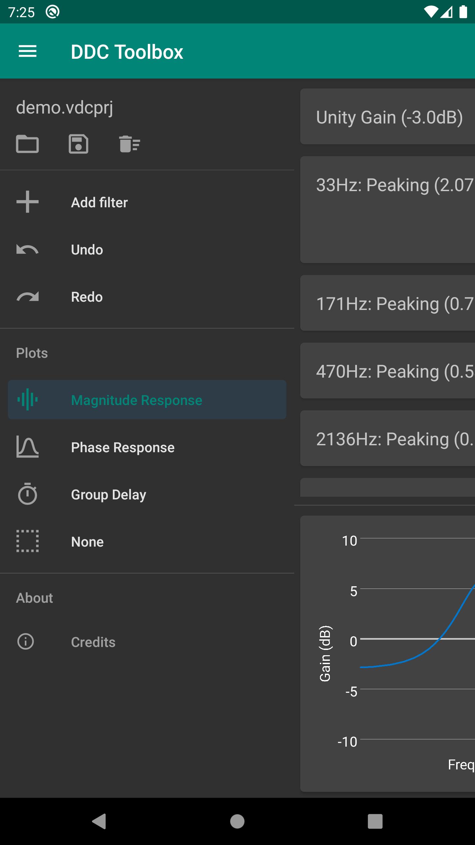The height and width of the screenshot is (845, 475).
Task: Select None to hide plots
Action: coord(147,542)
